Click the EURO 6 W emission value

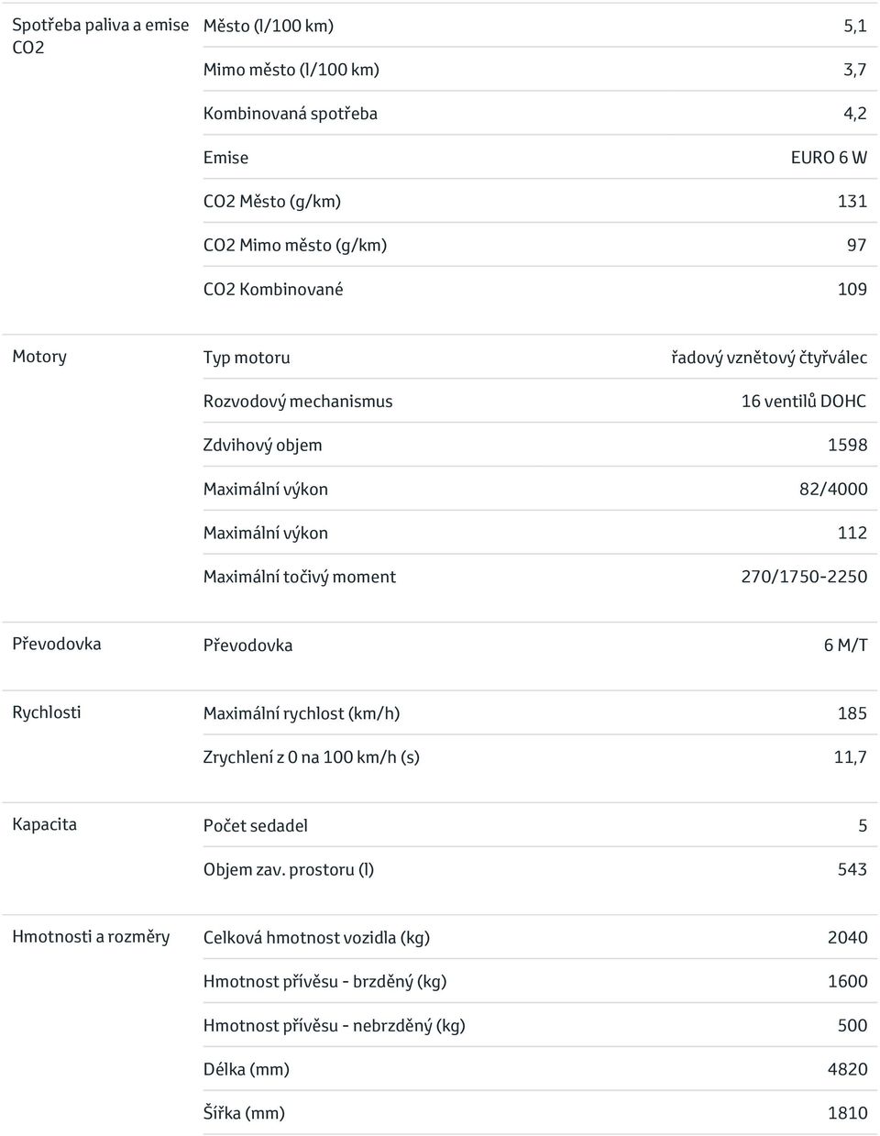[829, 158]
